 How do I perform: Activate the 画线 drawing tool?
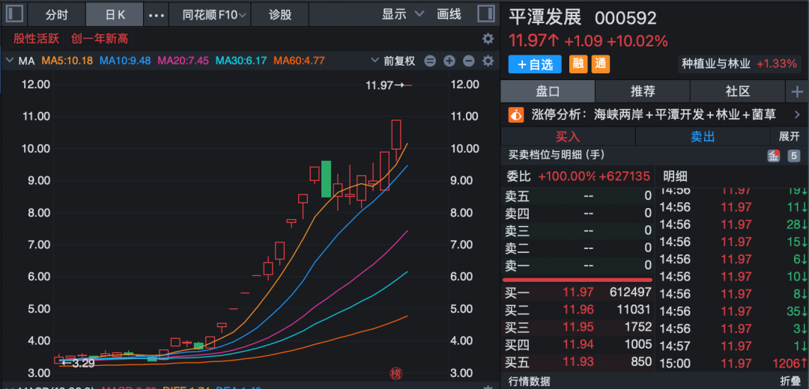click(x=449, y=14)
